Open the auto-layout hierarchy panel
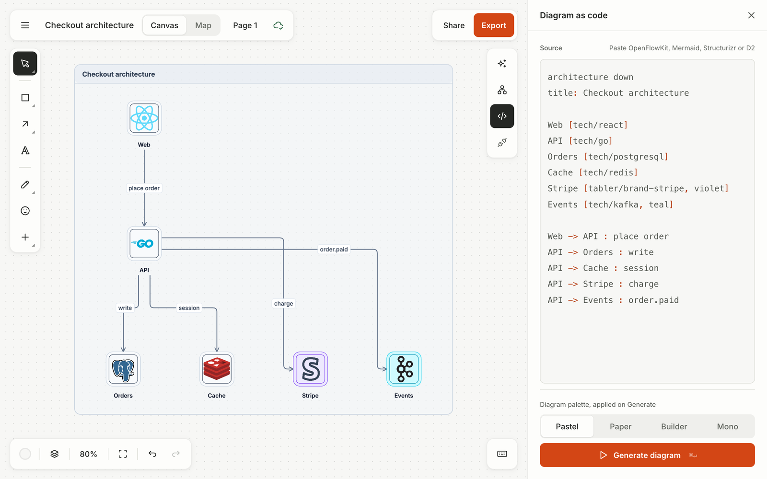 (502, 90)
